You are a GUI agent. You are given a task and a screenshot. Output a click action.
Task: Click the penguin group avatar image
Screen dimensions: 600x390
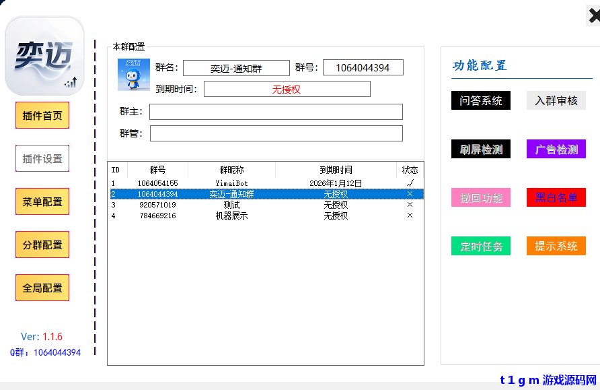pyautogui.click(x=134, y=76)
